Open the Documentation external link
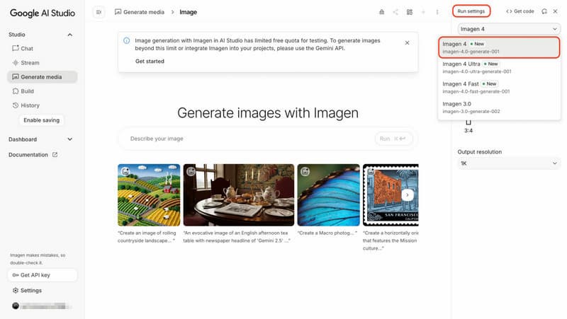The height and width of the screenshot is (319, 567). pos(33,155)
